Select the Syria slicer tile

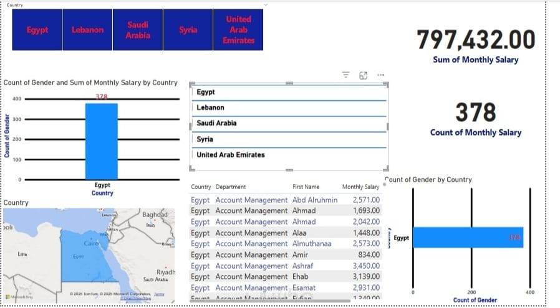[x=188, y=30]
